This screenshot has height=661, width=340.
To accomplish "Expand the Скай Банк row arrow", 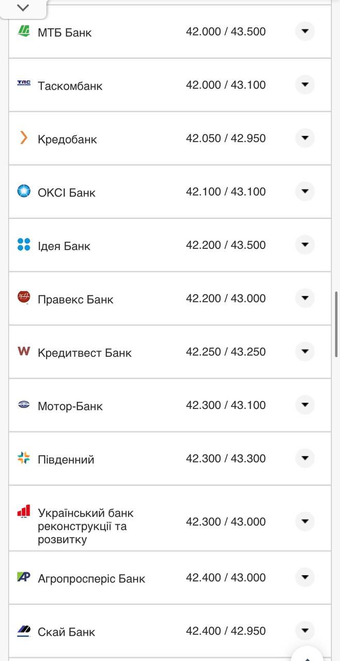I will [305, 630].
